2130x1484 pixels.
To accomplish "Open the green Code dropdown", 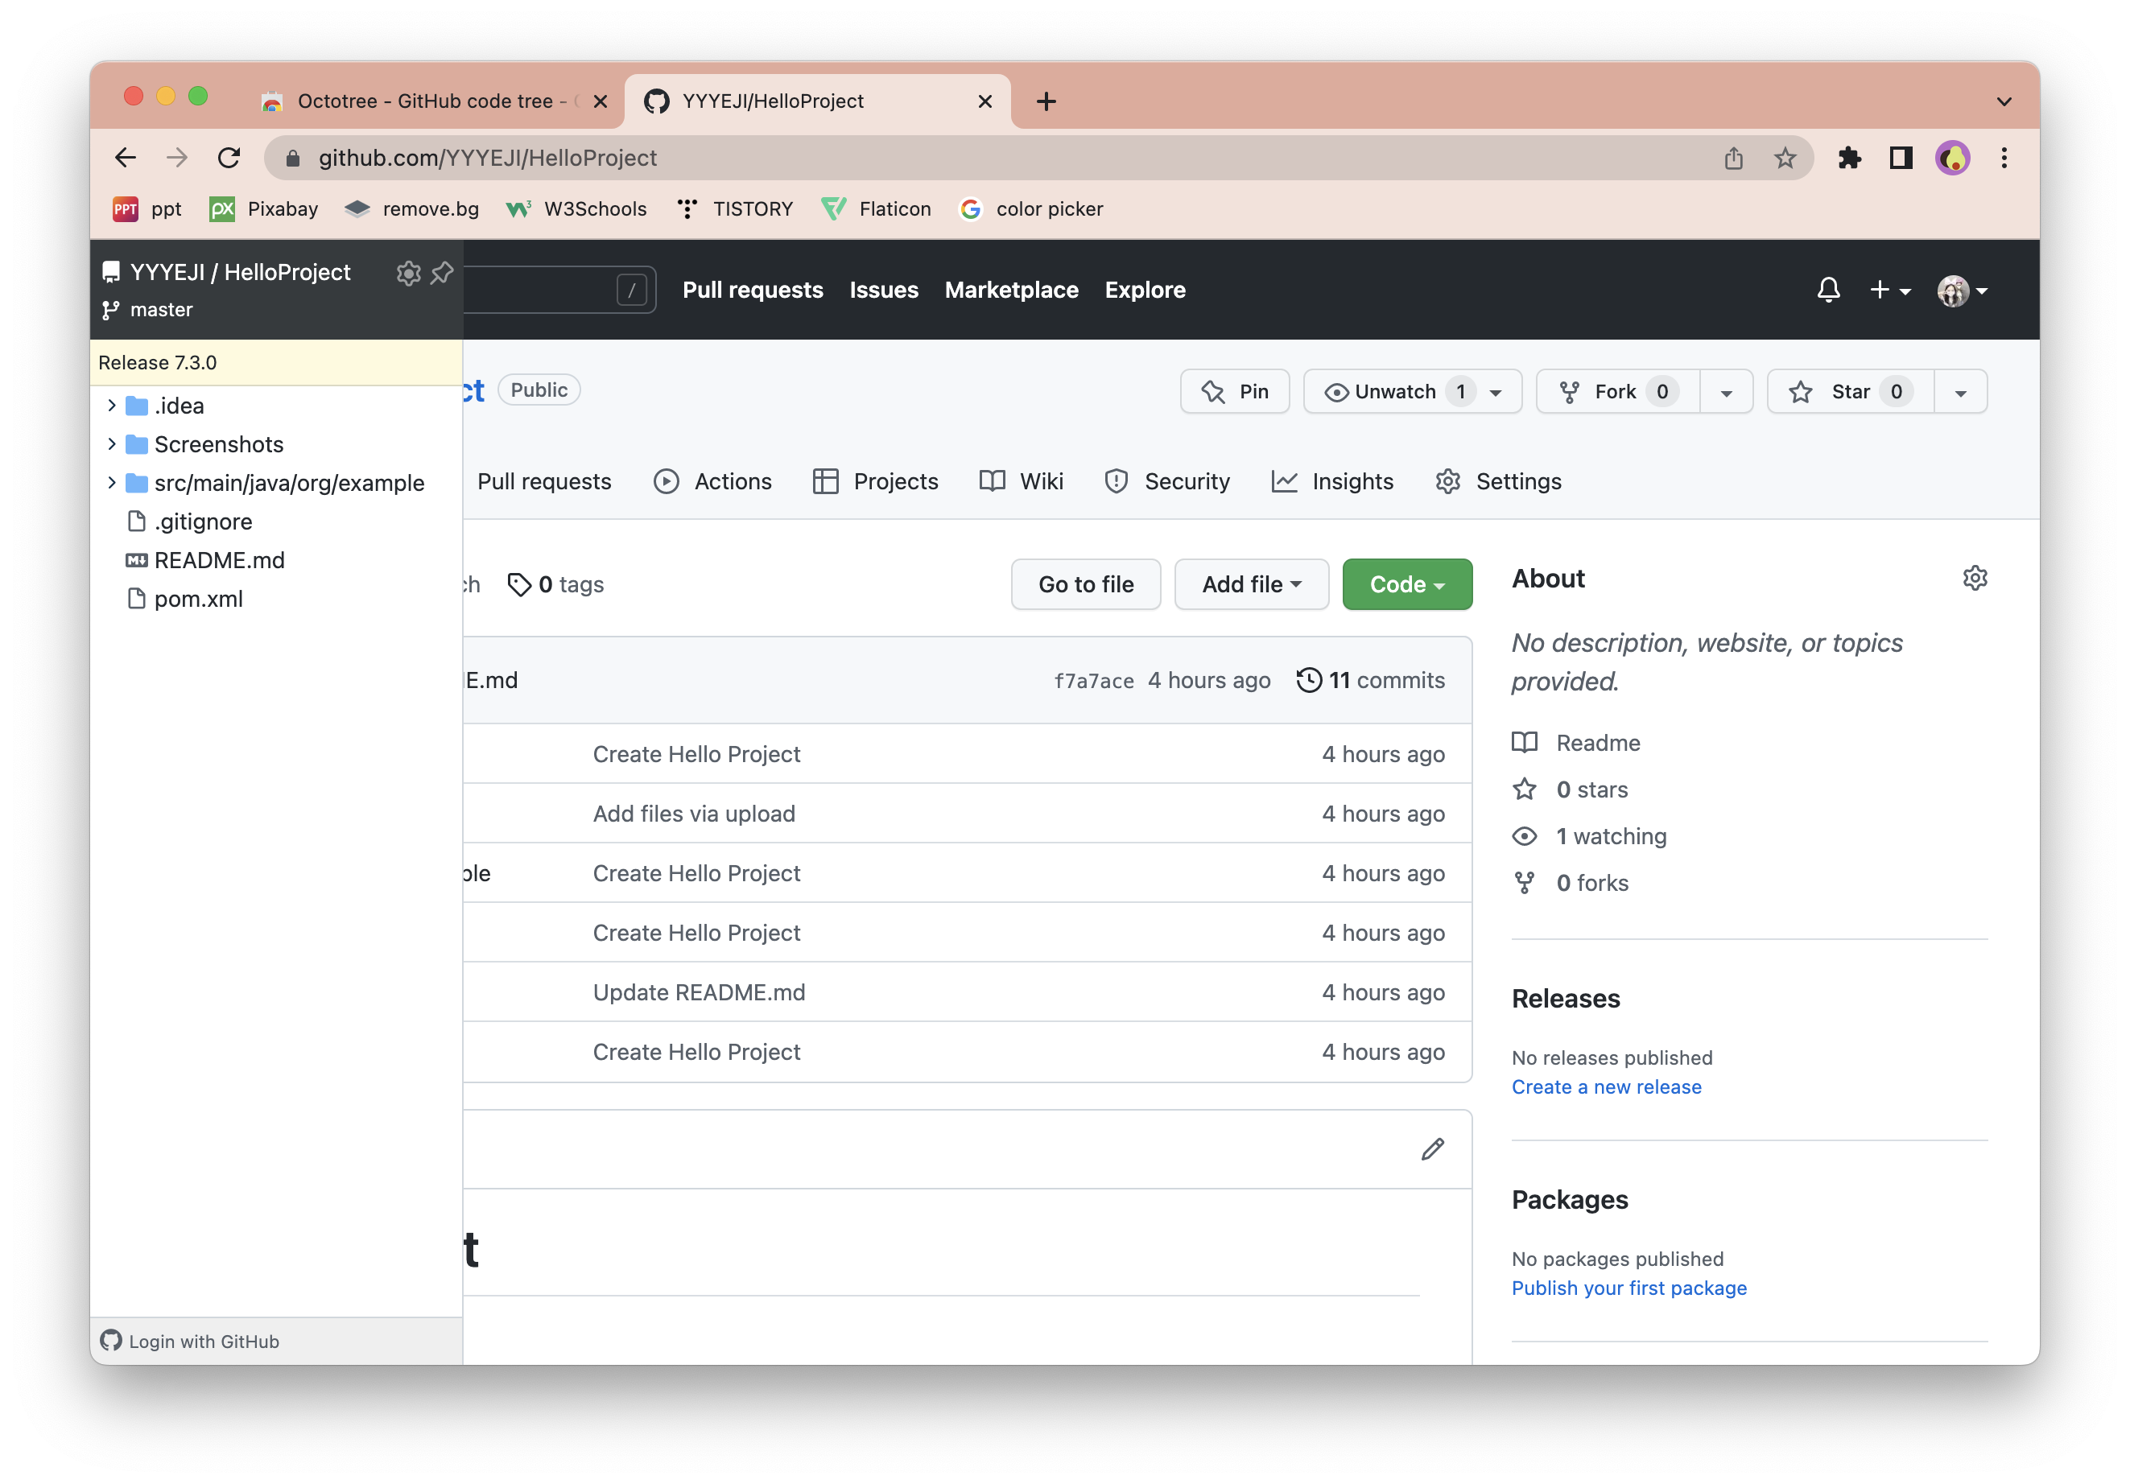I will [1406, 584].
